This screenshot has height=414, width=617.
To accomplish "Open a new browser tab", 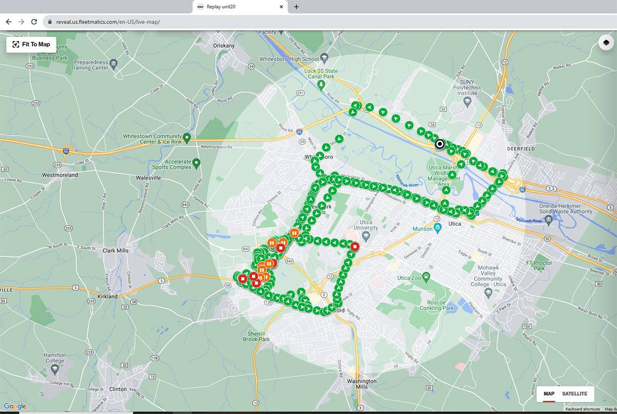I will (296, 7).
